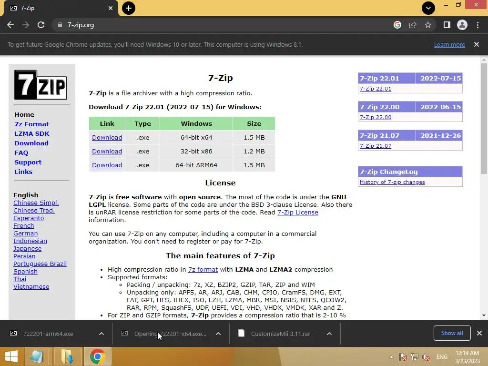
Task: Switch language to Chinese Trad.
Action: pos(34,210)
